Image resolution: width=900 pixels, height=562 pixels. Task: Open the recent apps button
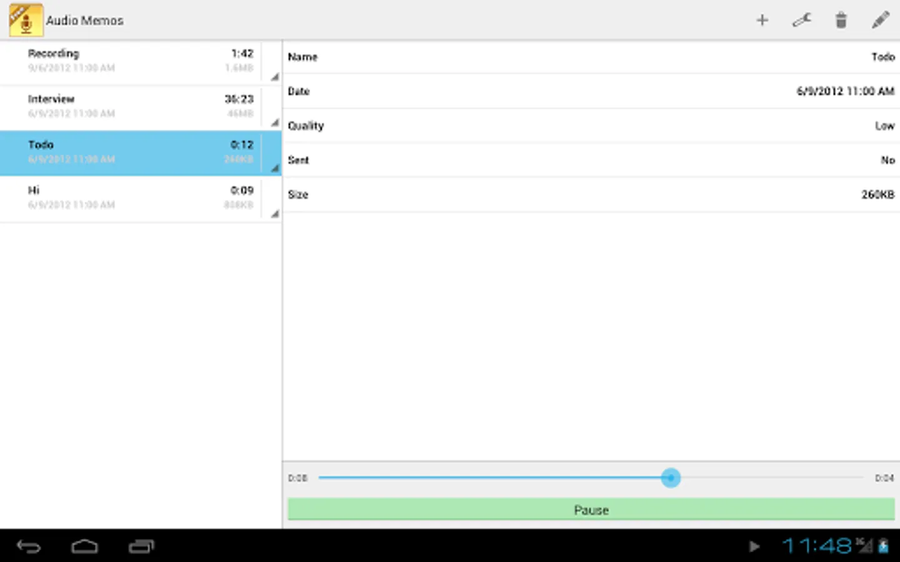(x=141, y=546)
